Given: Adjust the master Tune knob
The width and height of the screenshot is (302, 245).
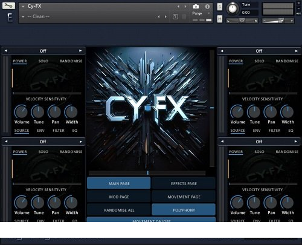Looking at the screenshot, I should (233, 8).
